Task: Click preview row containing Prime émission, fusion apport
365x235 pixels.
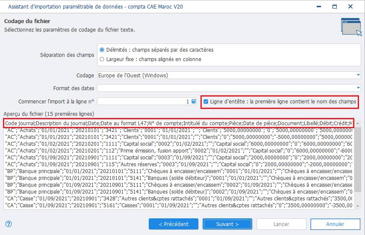Action: (x=179, y=150)
